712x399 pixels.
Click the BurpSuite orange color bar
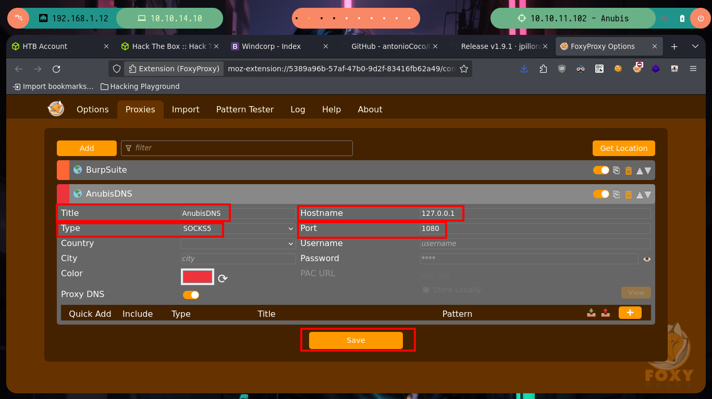click(x=63, y=170)
